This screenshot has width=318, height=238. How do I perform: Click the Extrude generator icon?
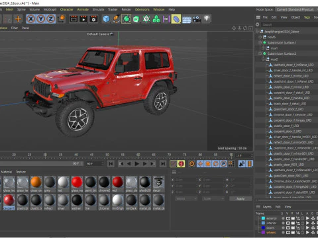click(x=136, y=19)
